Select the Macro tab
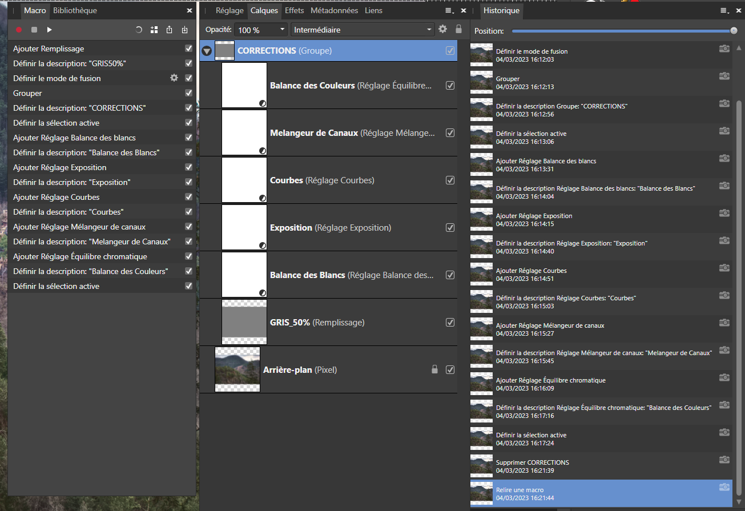The height and width of the screenshot is (511, 745). click(35, 10)
